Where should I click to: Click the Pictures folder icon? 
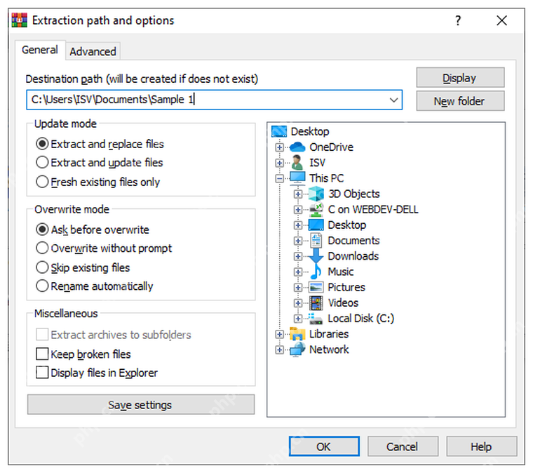pyautogui.click(x=316, y=287)
